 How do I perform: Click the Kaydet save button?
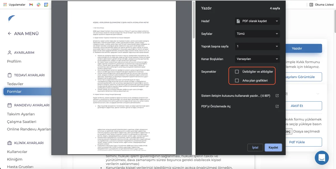[x=273, y=147]
